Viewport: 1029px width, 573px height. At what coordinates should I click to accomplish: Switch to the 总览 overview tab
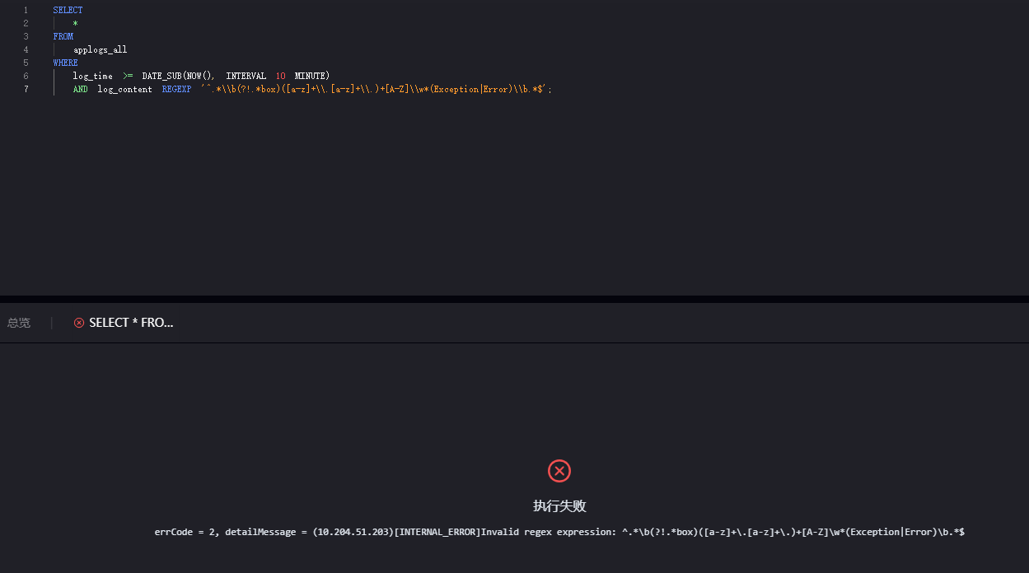click(19, 323)
